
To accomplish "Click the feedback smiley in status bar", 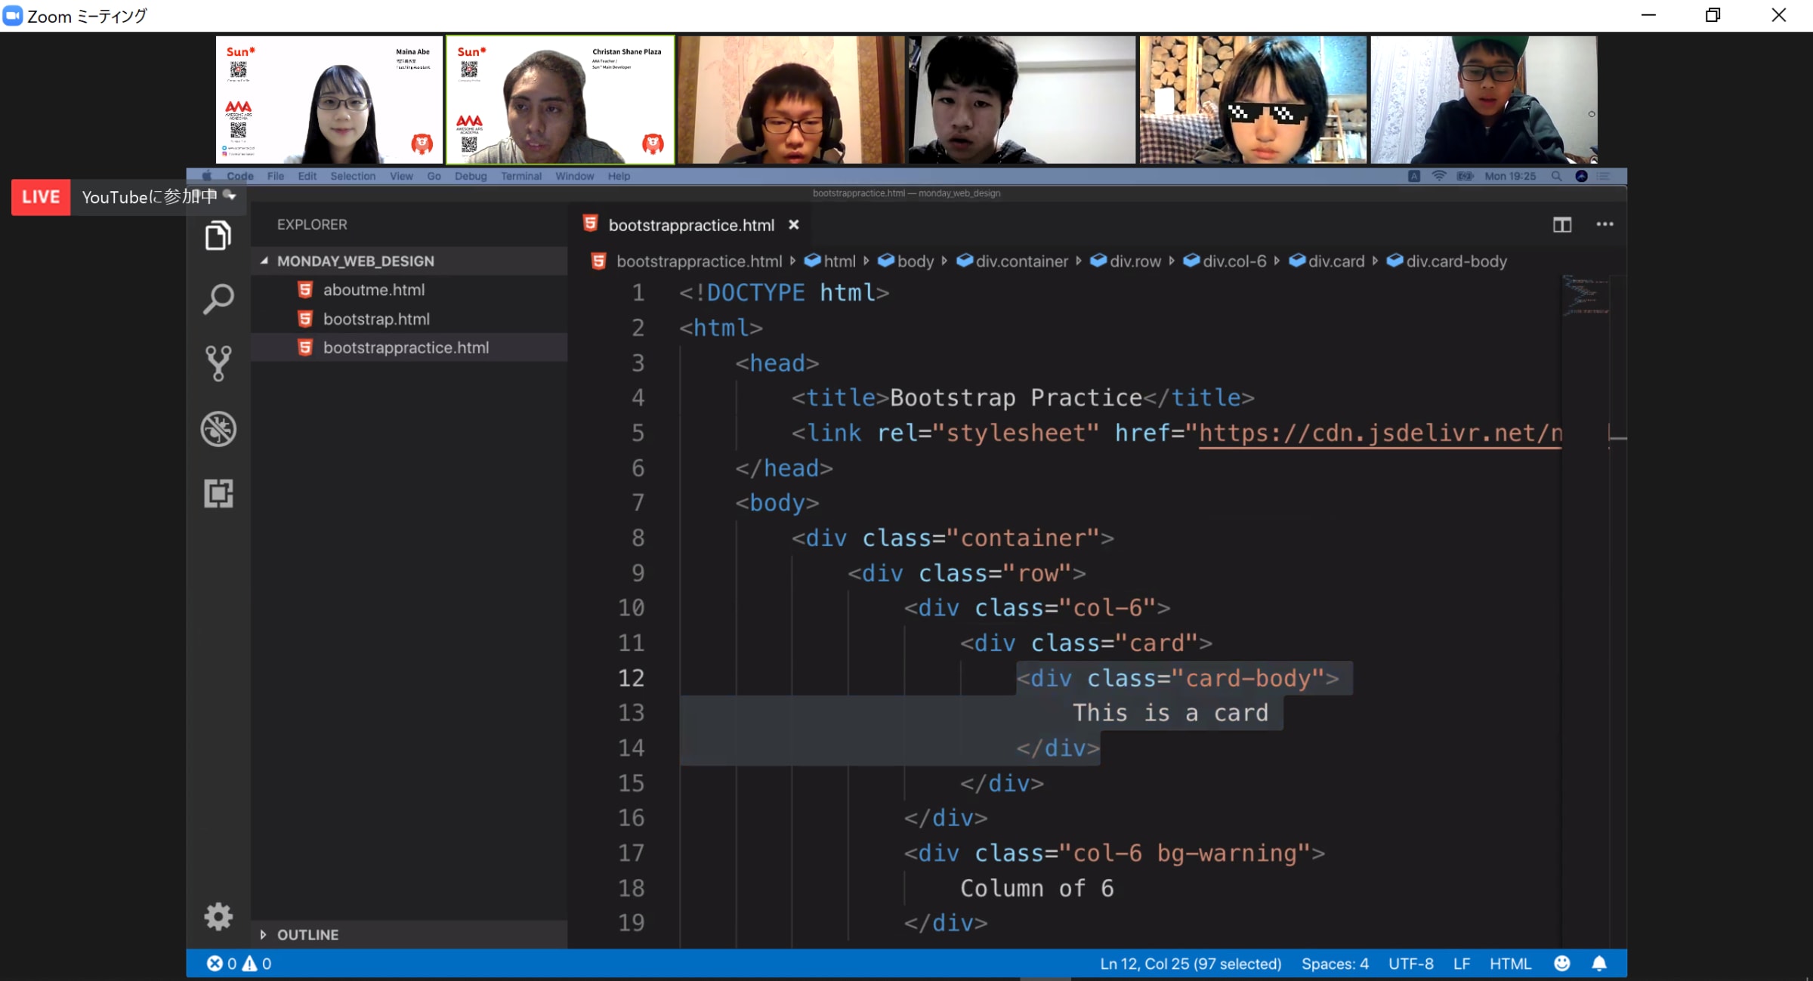I will coord(1562,964).
